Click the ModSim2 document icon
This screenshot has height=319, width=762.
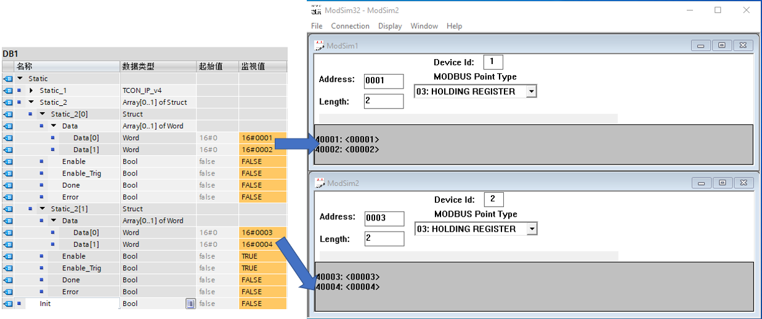tap(319, 183)
